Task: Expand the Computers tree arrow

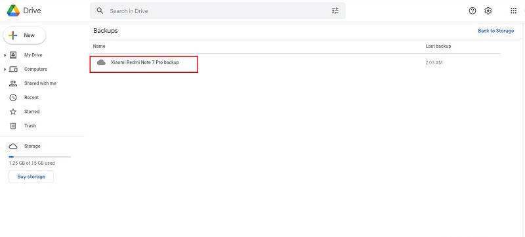Action: point(5,70)
